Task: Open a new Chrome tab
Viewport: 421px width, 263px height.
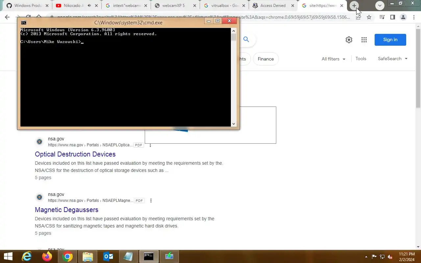Action: click(x=354, y=6)
